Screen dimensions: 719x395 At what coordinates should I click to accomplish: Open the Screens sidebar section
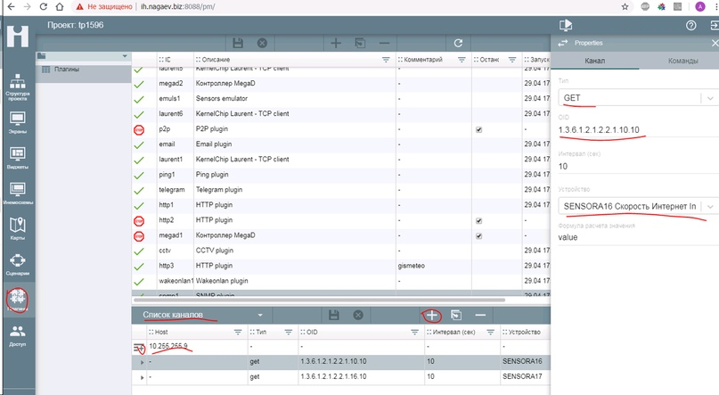click(18, 122)
